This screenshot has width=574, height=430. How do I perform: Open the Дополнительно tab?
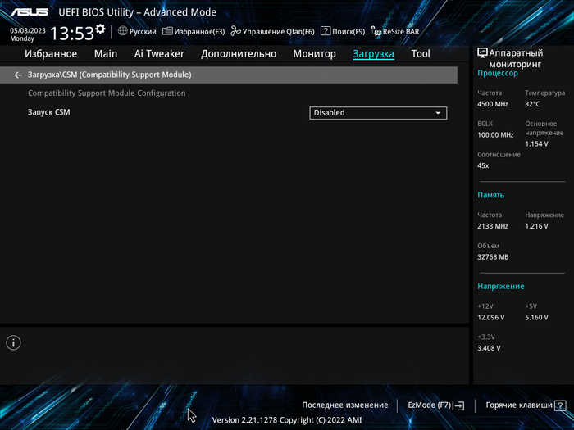(239, 54)
